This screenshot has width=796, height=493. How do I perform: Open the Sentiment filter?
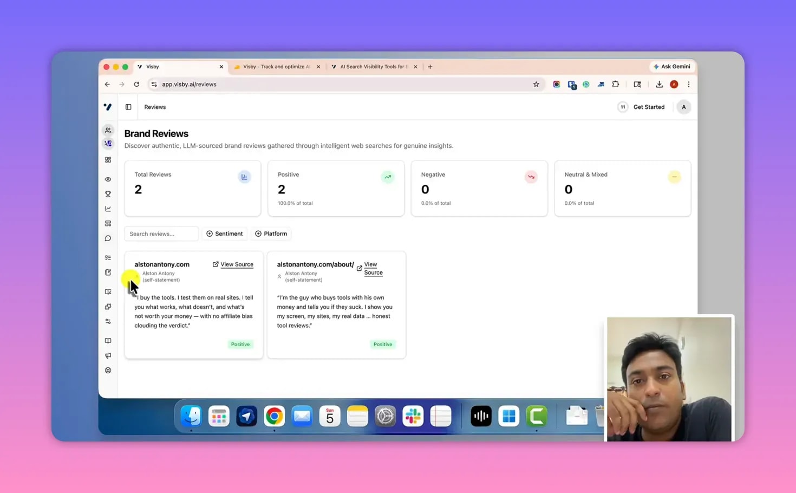(225, 233)
